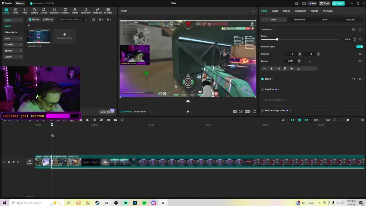Open the Filters panel
Screen dimensions: 366x206
click(x=75, y=11)
